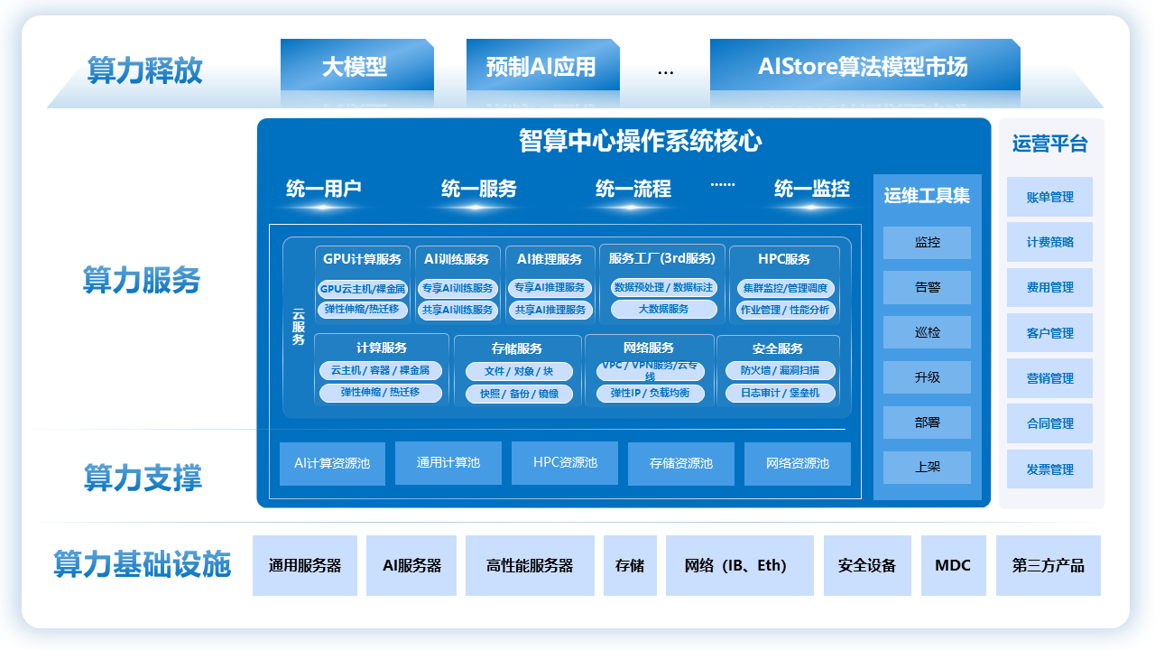Image resolution: width=1155 pixels, height=650 pixels.
Task: Select the 监控 tool in 运维工具集
Action: pyautogui.click(x=926, y=243)
